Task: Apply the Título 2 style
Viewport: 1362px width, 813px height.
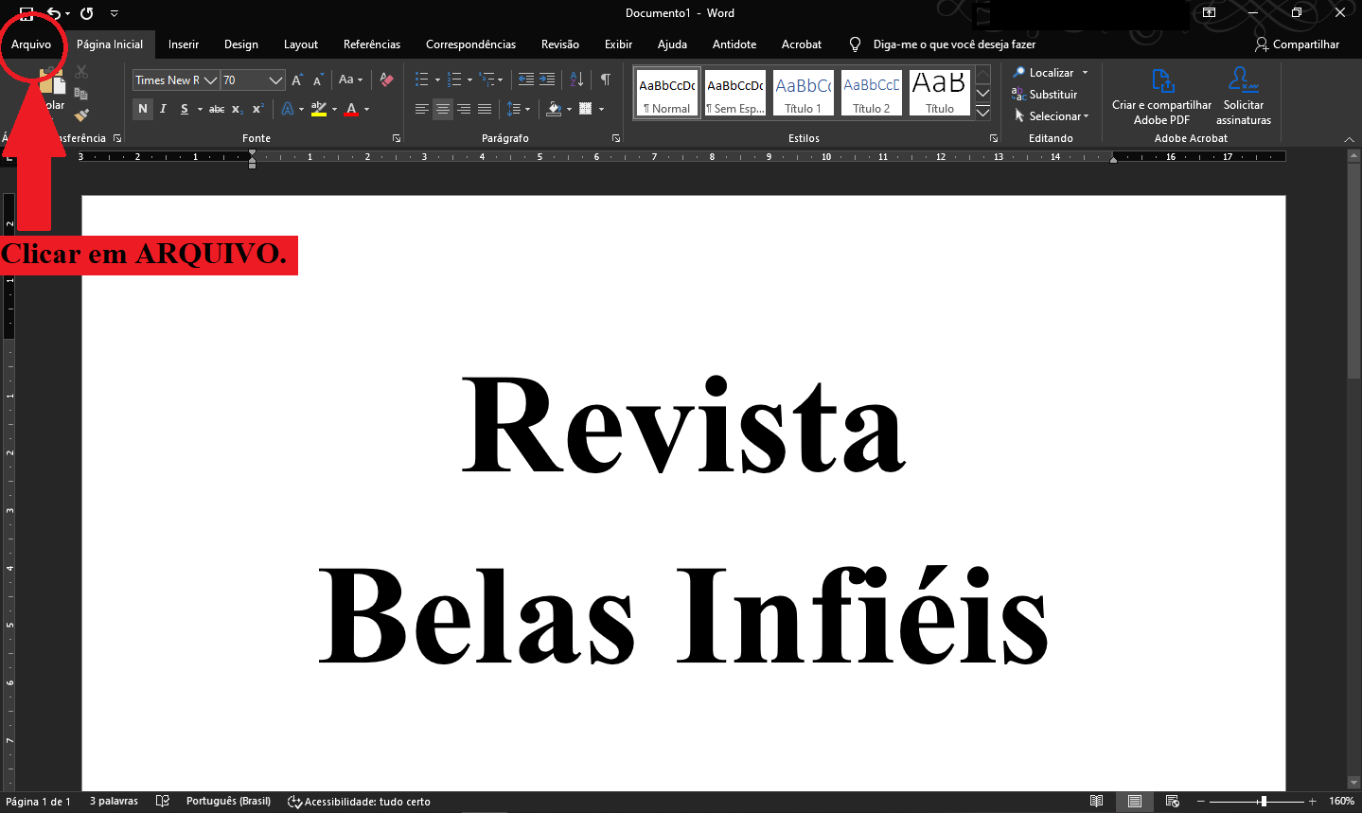Action: point(872,93)
